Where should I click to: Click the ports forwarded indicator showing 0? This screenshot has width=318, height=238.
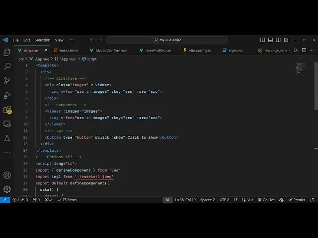pos(36,200)
